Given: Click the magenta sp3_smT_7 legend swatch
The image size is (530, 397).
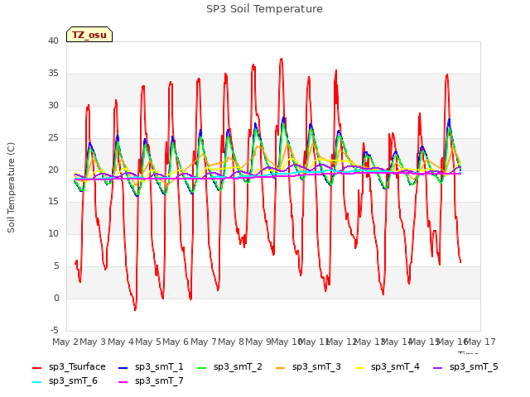Looking at the screenshot, I should pos(123,382).
